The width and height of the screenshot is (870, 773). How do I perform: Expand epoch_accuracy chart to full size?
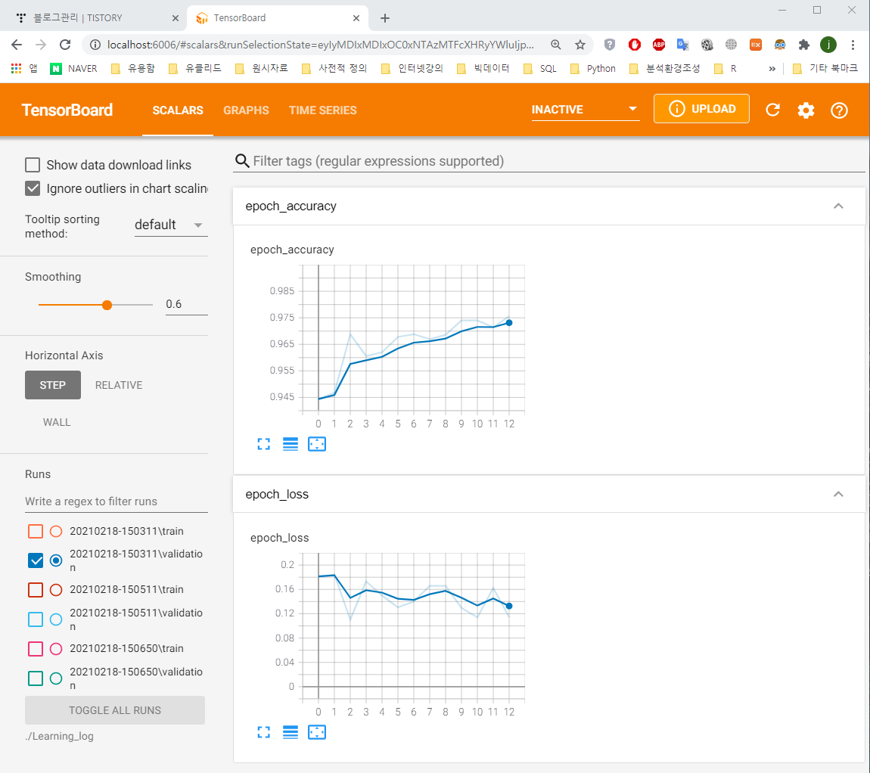click(x=263, y=444)
